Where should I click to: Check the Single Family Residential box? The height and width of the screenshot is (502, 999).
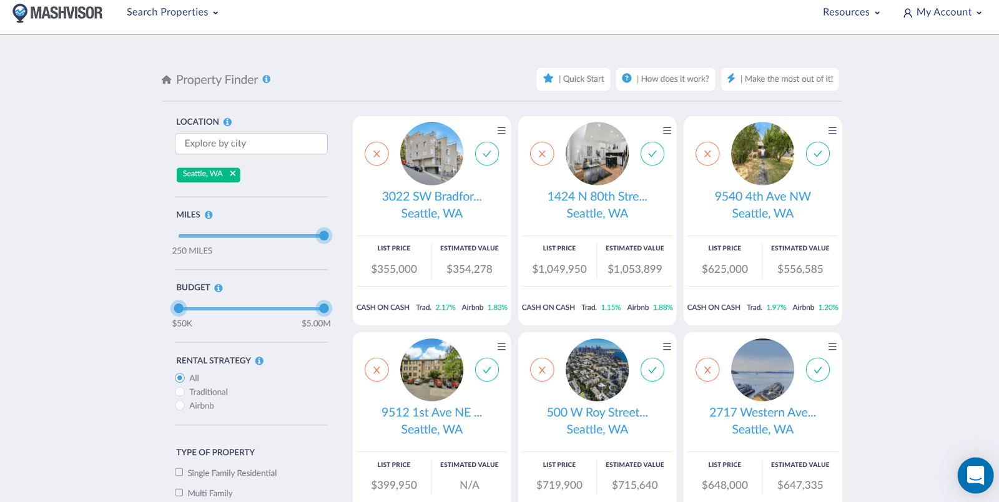pyautogui.click(x=179, y=473)
